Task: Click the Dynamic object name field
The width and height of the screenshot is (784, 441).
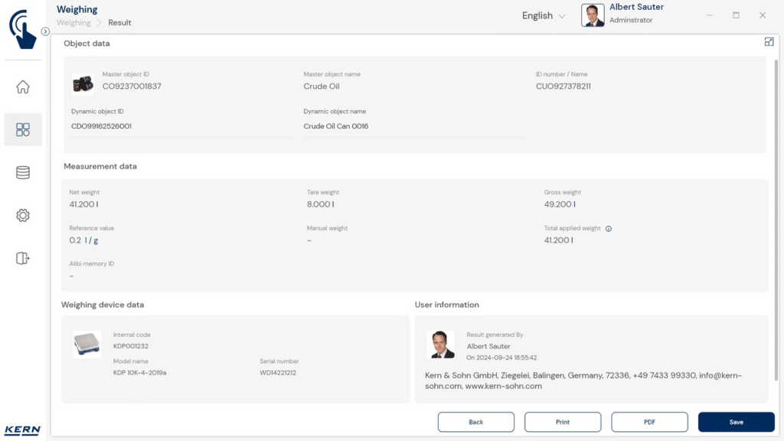Action: 413,126
